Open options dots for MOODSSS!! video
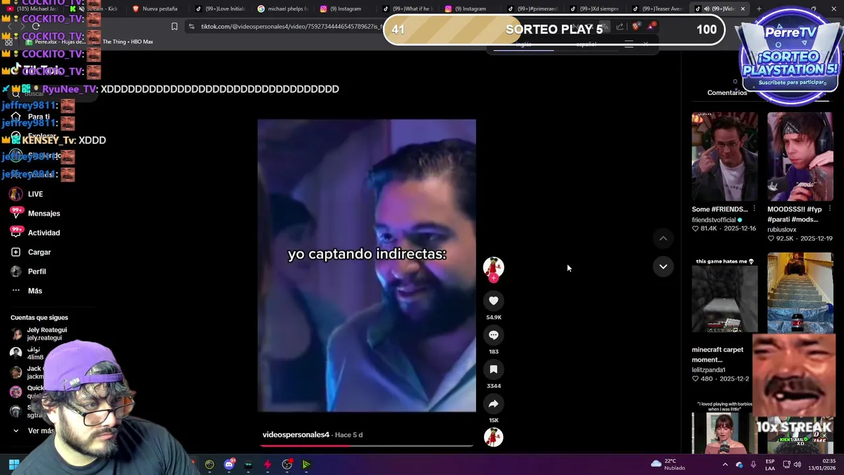The image size is (844, 475). [829, 209]
